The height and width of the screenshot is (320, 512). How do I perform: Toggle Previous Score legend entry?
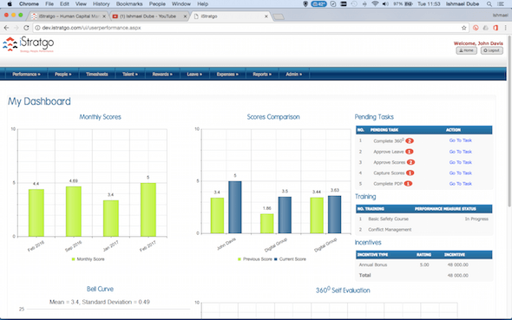tap(255, 259)
